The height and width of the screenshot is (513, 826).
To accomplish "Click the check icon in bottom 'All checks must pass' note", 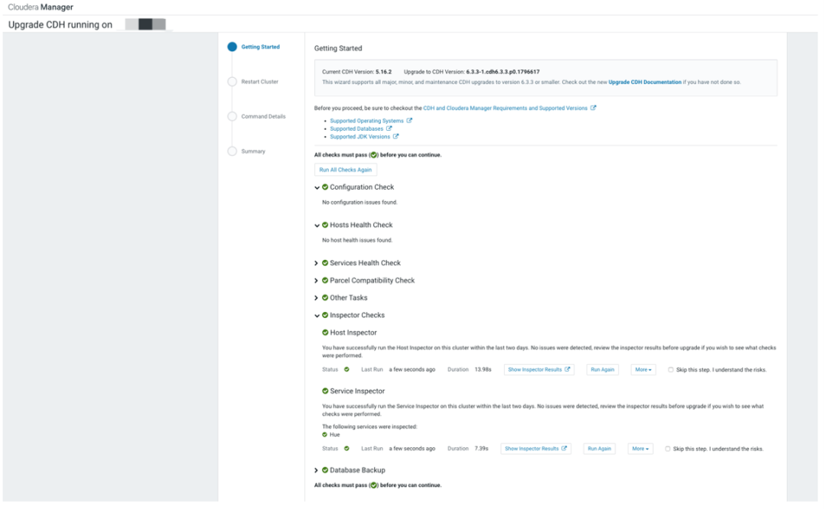I will pyautogui.click(x=373, y=485).
